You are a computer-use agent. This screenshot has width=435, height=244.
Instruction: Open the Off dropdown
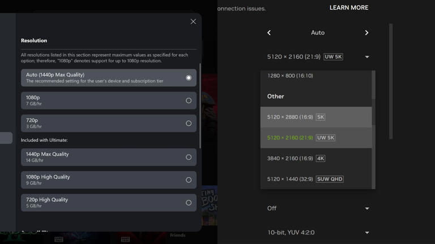318,208
